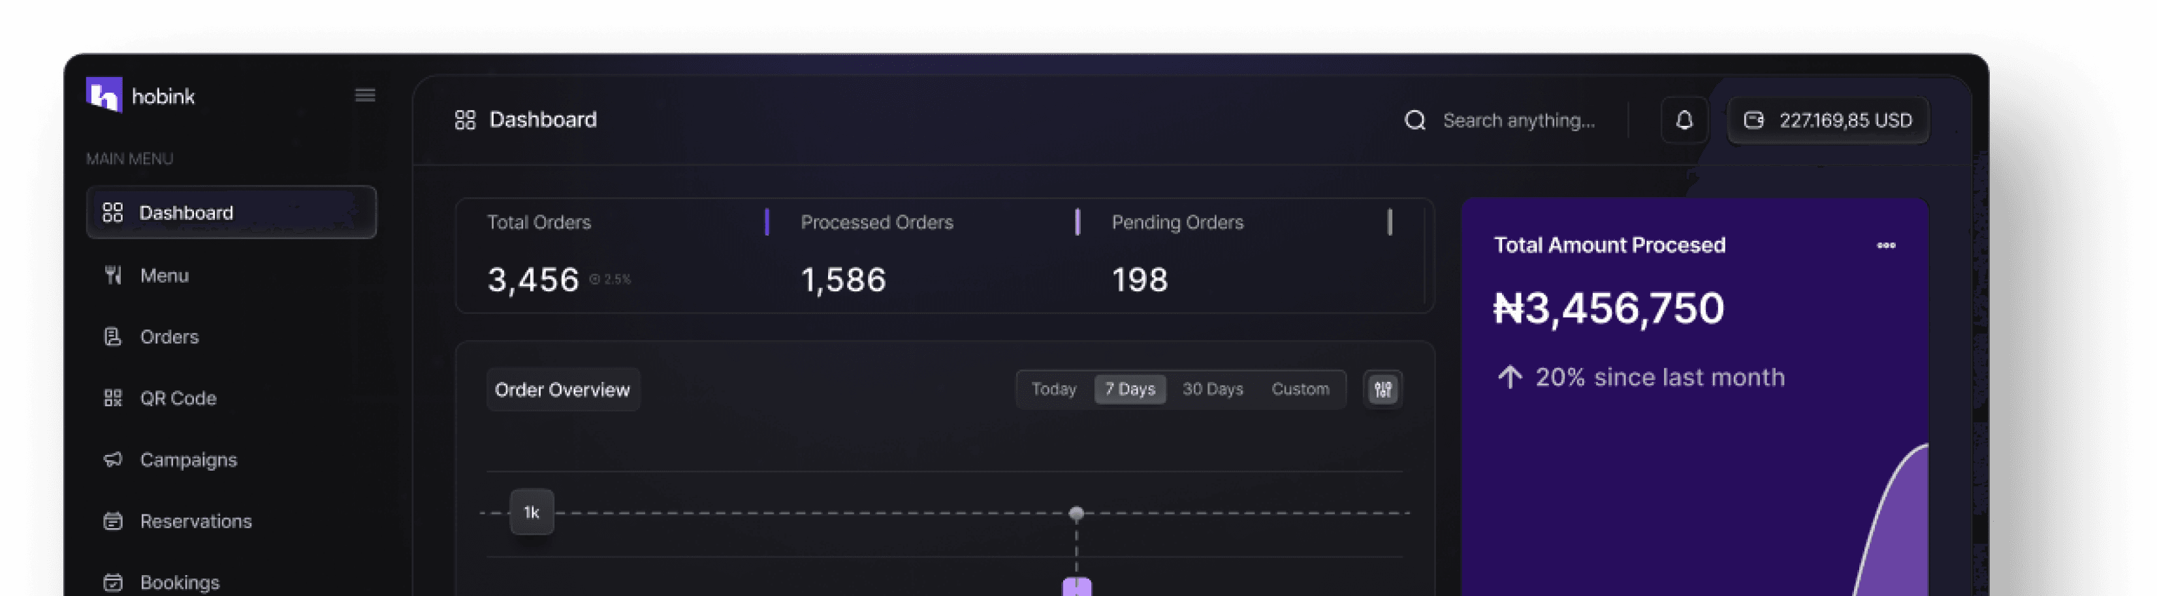Click the hobink logo
2157x596 pixels.
(x=140, y=95)
